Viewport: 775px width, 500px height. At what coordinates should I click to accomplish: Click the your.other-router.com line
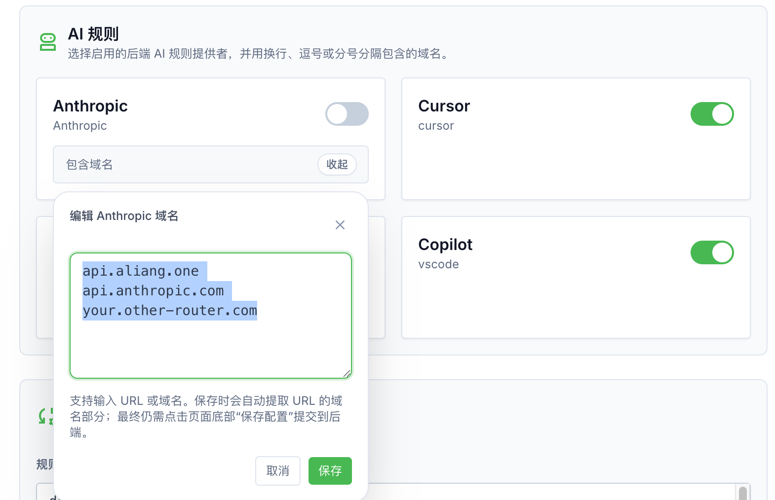(x=170, y=311)
